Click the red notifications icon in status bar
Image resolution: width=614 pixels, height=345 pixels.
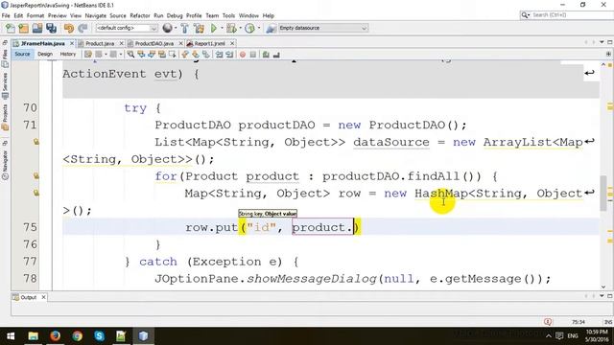tap(548, 322)
